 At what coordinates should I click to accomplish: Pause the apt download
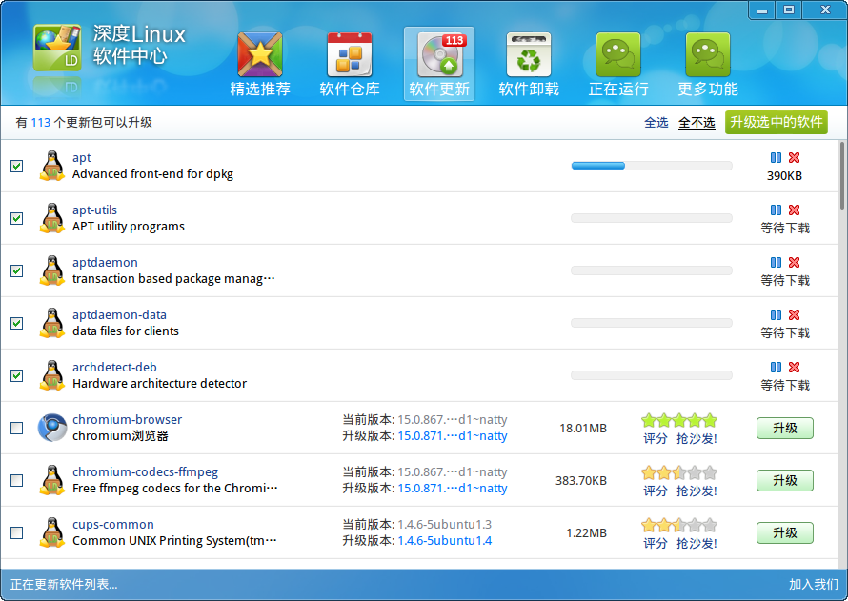click(x=776, y=158)
